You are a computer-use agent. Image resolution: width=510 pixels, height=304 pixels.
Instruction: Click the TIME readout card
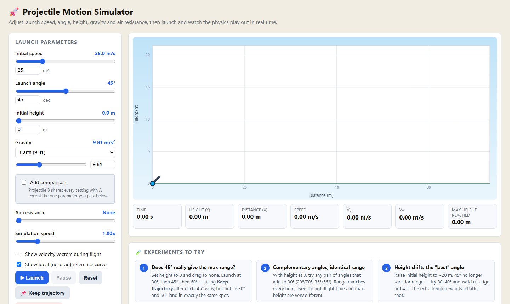157,216
